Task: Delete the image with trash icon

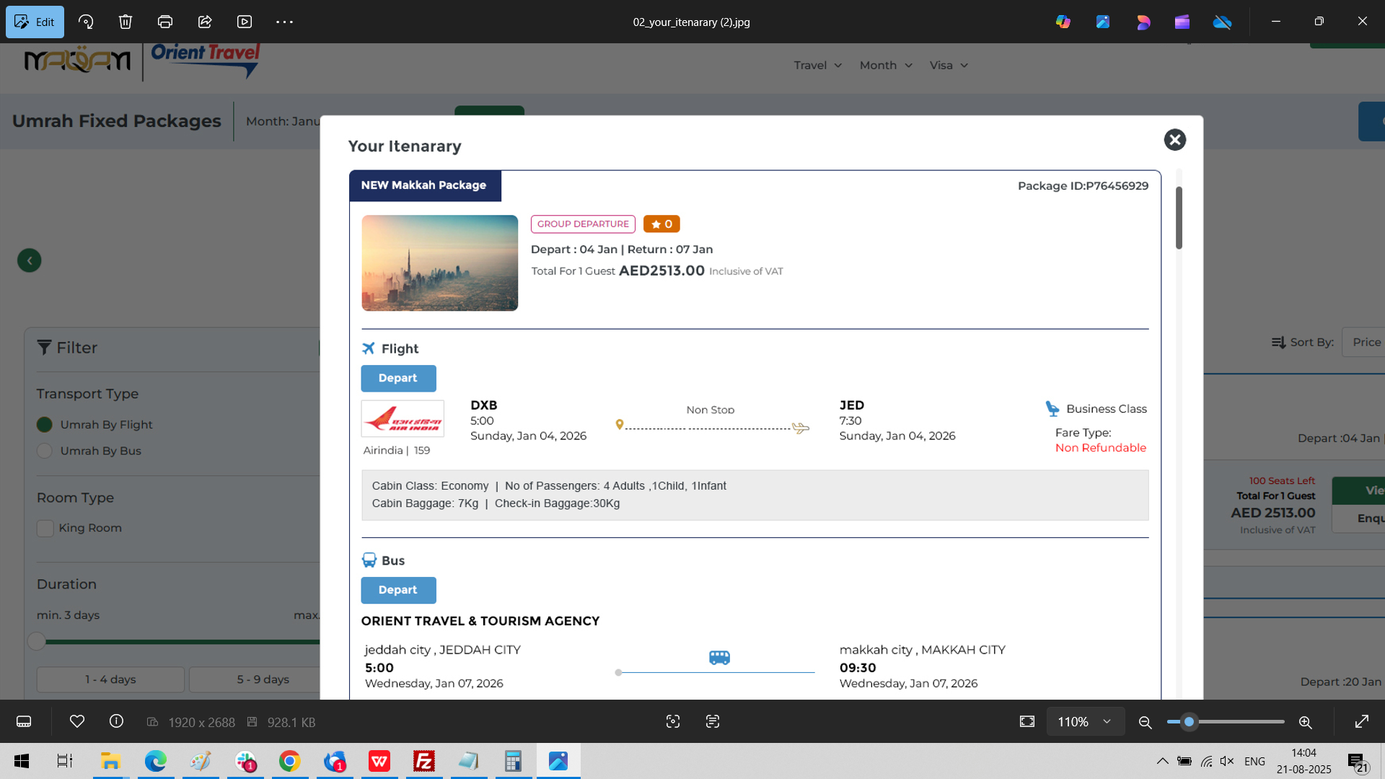Action: coord(126,22)
